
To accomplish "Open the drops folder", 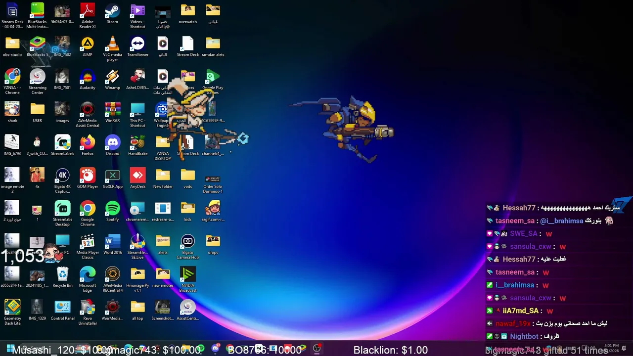I will tap(213, 244).
